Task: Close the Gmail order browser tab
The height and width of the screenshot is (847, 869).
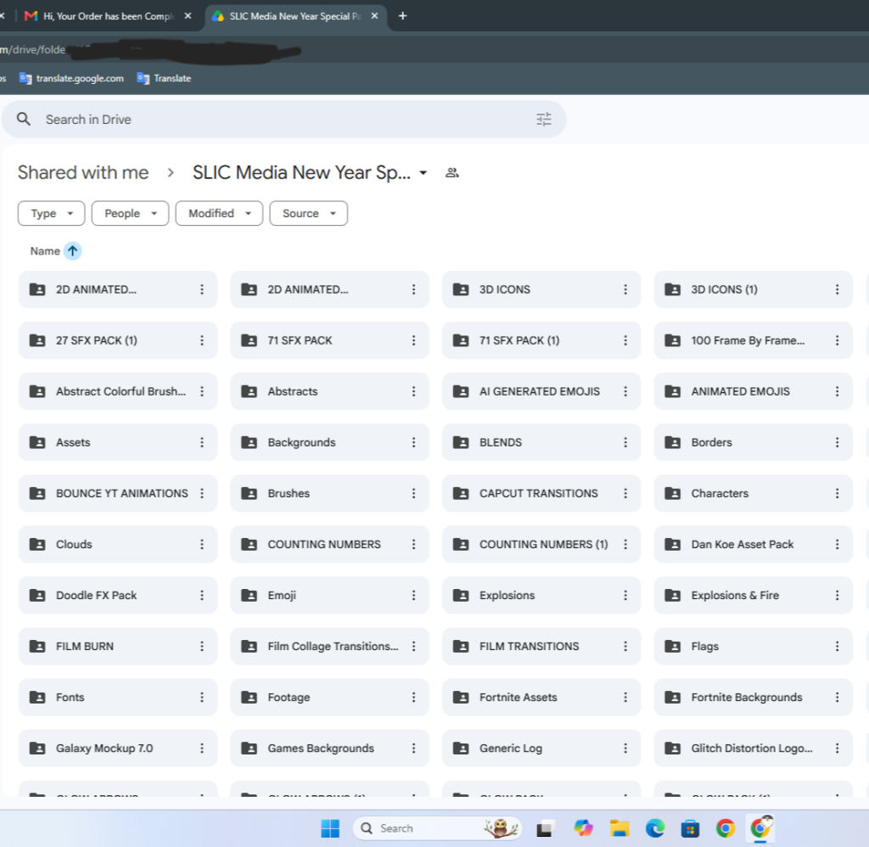Action: coord(188,16)
